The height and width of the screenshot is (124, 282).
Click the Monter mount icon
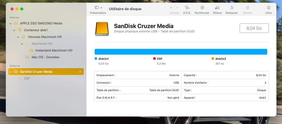tap(248, 8)
